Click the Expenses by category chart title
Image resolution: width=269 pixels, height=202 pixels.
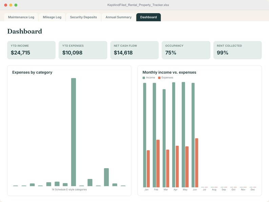(x=32, y=72)
